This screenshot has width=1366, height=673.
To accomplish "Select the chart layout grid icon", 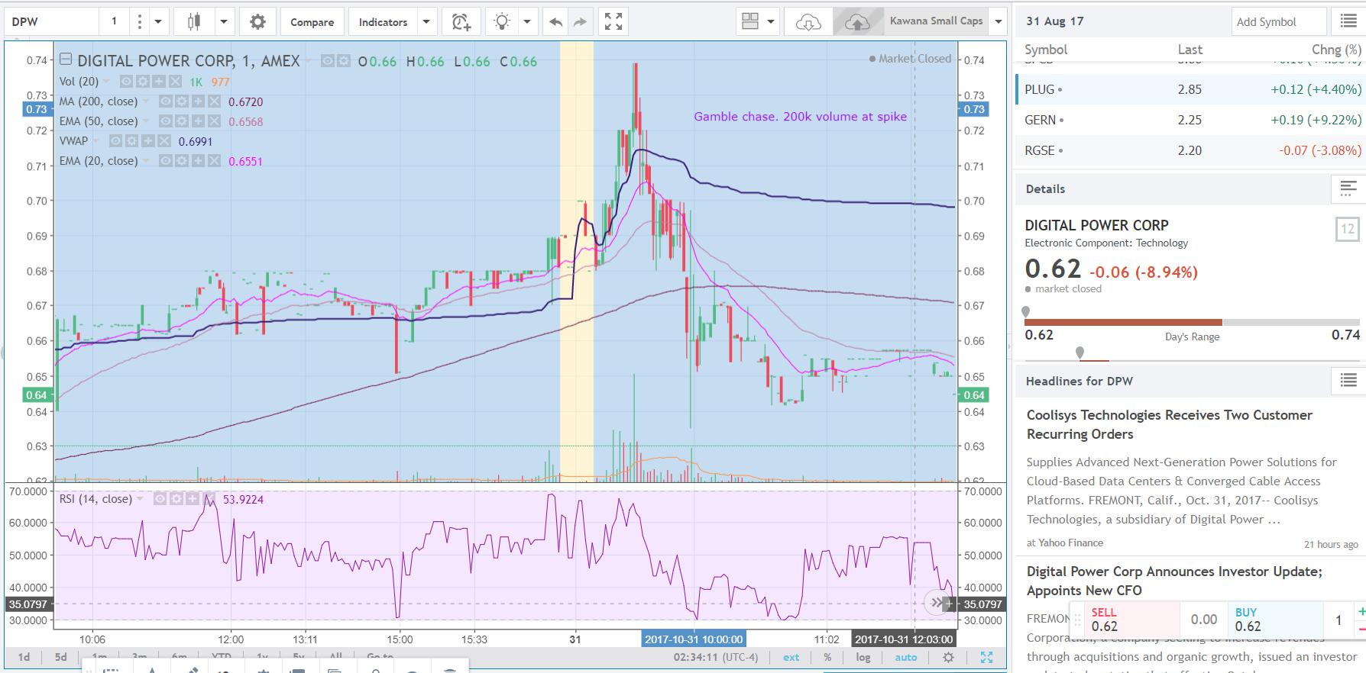I will 750,22.
